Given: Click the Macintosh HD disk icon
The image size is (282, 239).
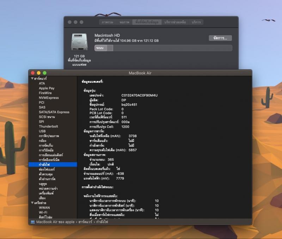Looking at the screenshot, I should [x=79, y=43].
